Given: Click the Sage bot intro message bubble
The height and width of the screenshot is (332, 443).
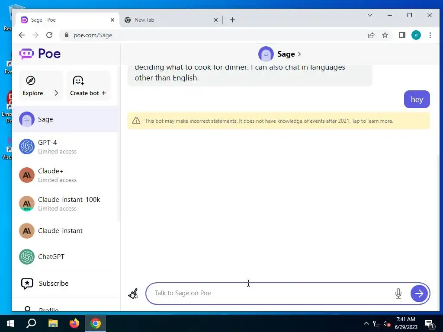Looking at the screenshot, I should tap(250, 75).
